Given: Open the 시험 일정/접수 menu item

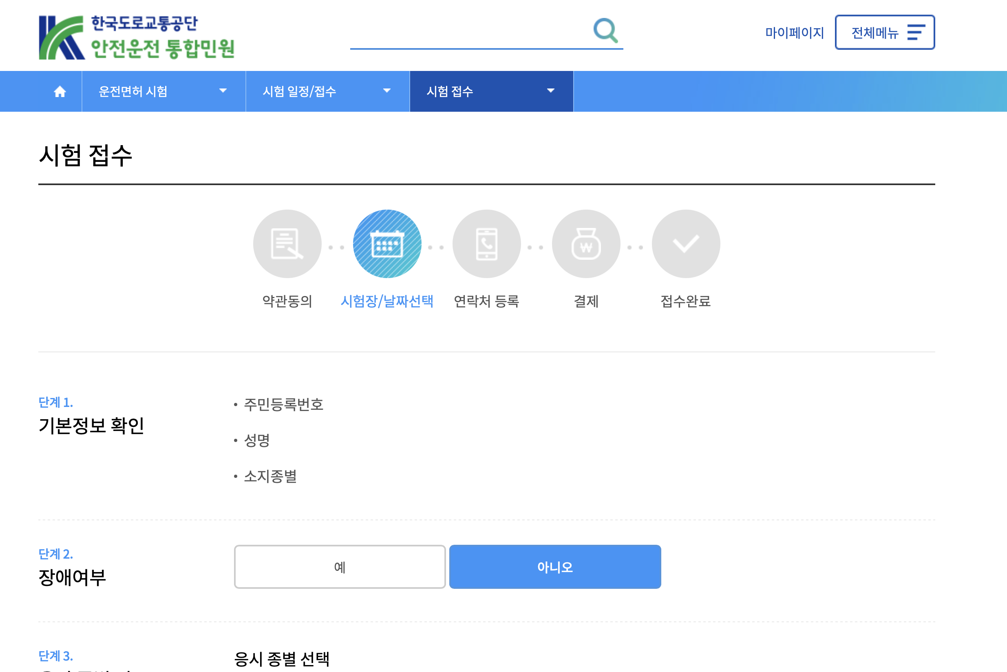Looking at the screenshot, I should click(299, 91).
